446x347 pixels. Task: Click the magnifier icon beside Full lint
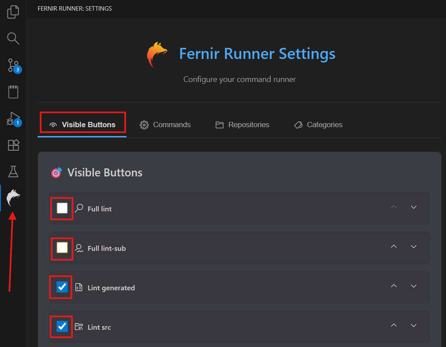(79, 208)
